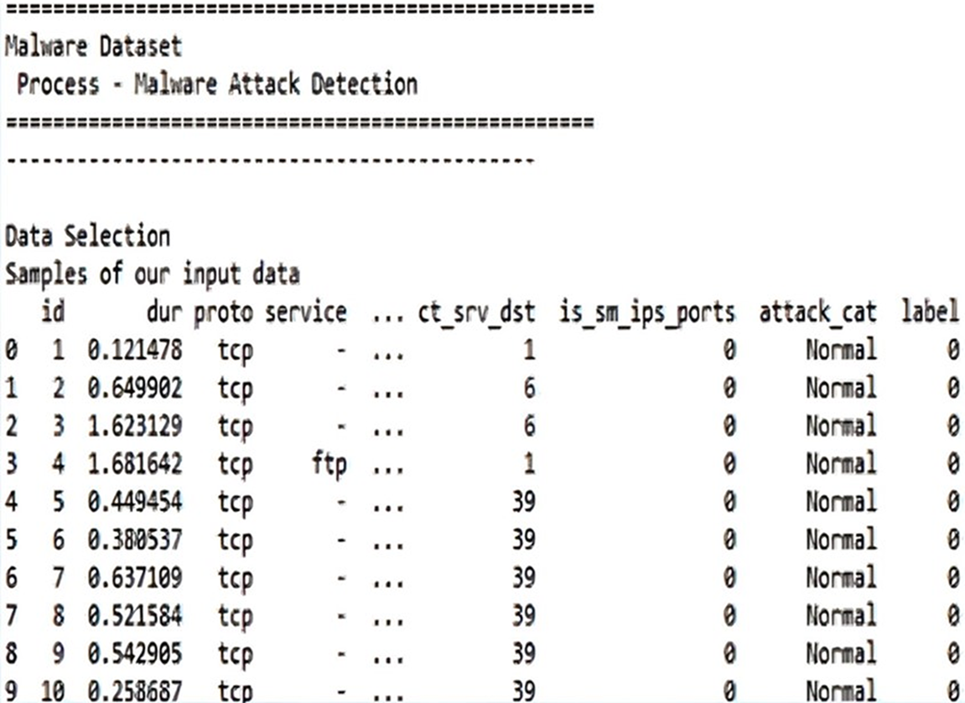This screenshot has height=703, width=965.
Task: Click the "Data Selection" heading
Action: click(87, 237)
